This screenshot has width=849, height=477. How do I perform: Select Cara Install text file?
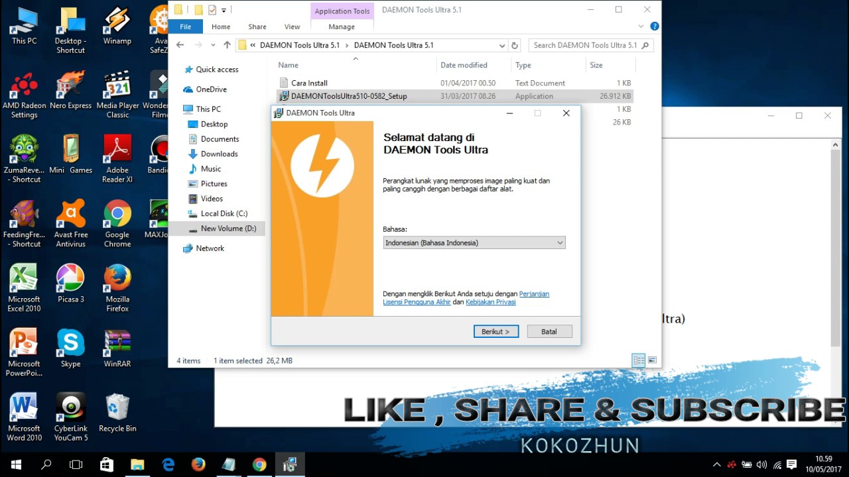pos(309,83)
